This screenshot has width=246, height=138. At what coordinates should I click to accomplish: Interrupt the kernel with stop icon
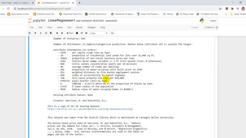pos(77,33)
